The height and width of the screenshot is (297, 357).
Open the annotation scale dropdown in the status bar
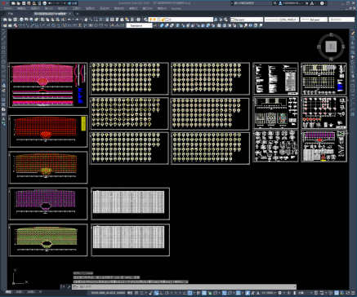(x=268, y=293)
